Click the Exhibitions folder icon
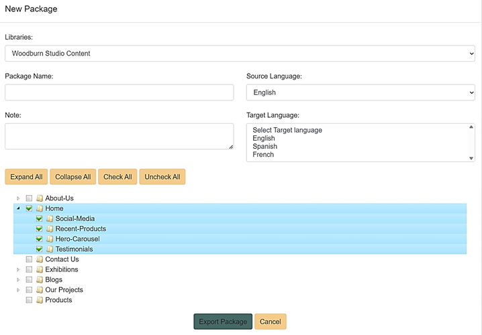This screenshot has height=335, width=482. tap(40, 269)
